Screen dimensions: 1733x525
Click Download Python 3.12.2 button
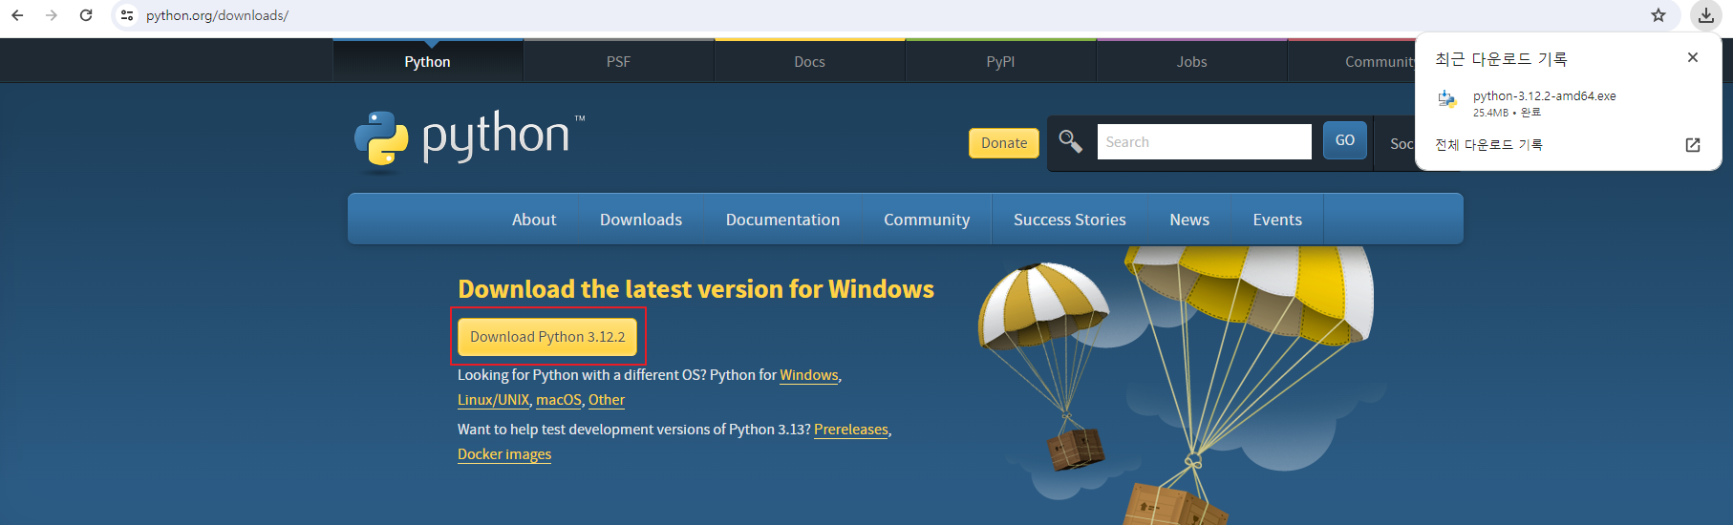(x=547, y=337)
